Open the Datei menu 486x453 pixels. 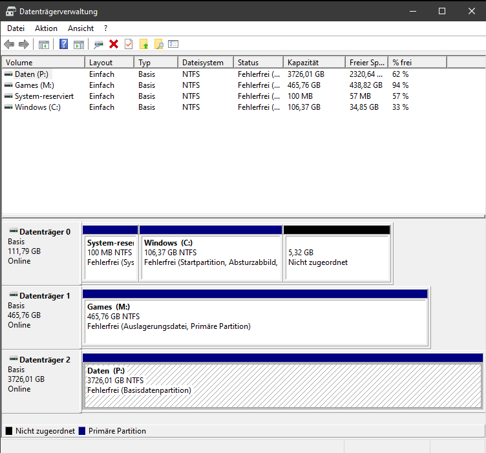click(x=16, y=28)
